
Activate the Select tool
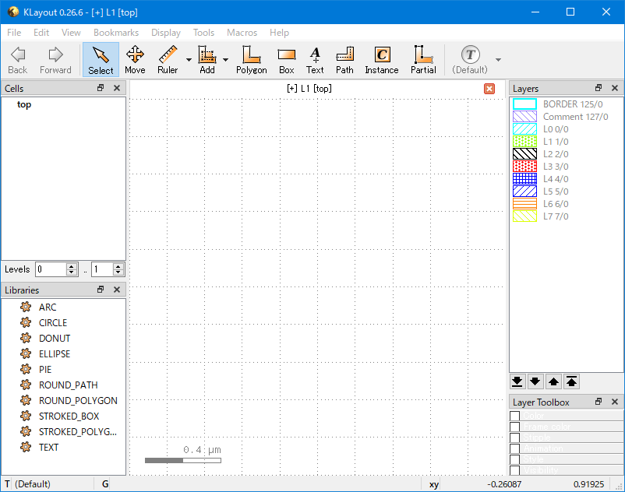pos(101,60)
